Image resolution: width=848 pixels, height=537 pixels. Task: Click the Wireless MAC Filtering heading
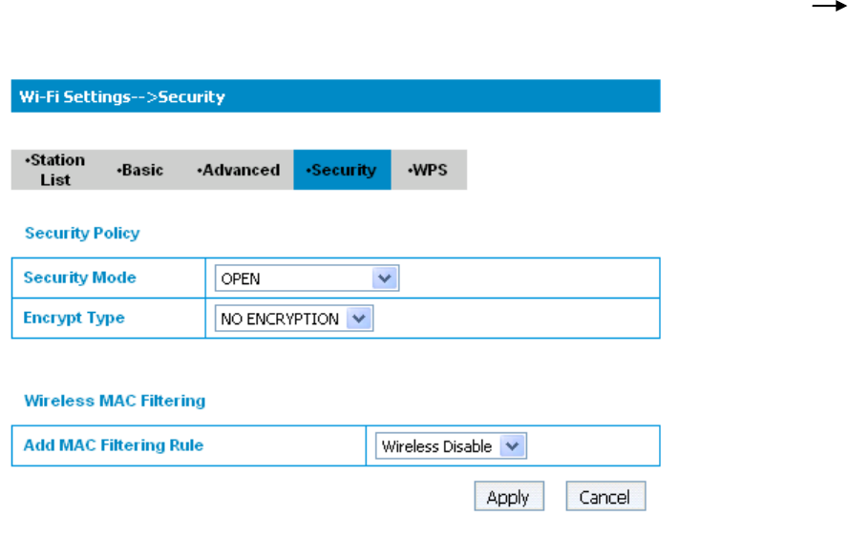[115, 401]
